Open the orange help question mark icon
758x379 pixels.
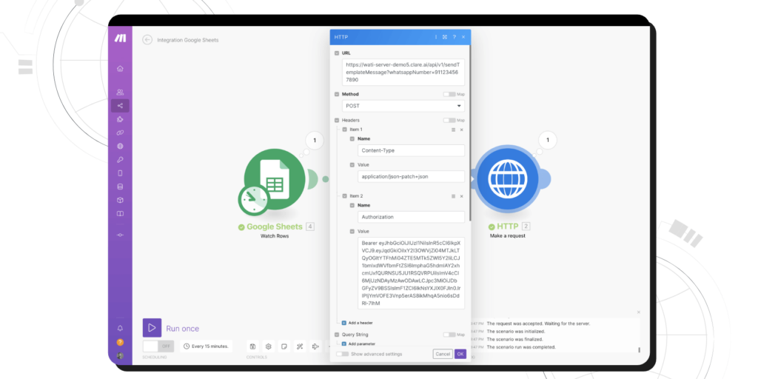(120, 342)
